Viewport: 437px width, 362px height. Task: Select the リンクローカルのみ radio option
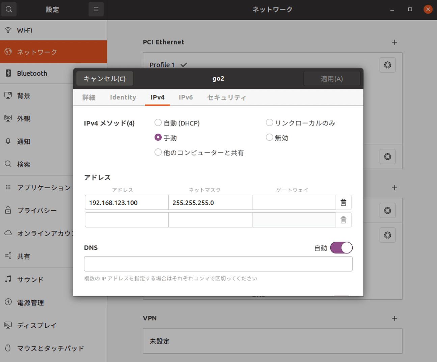click(x=269, y=123)
